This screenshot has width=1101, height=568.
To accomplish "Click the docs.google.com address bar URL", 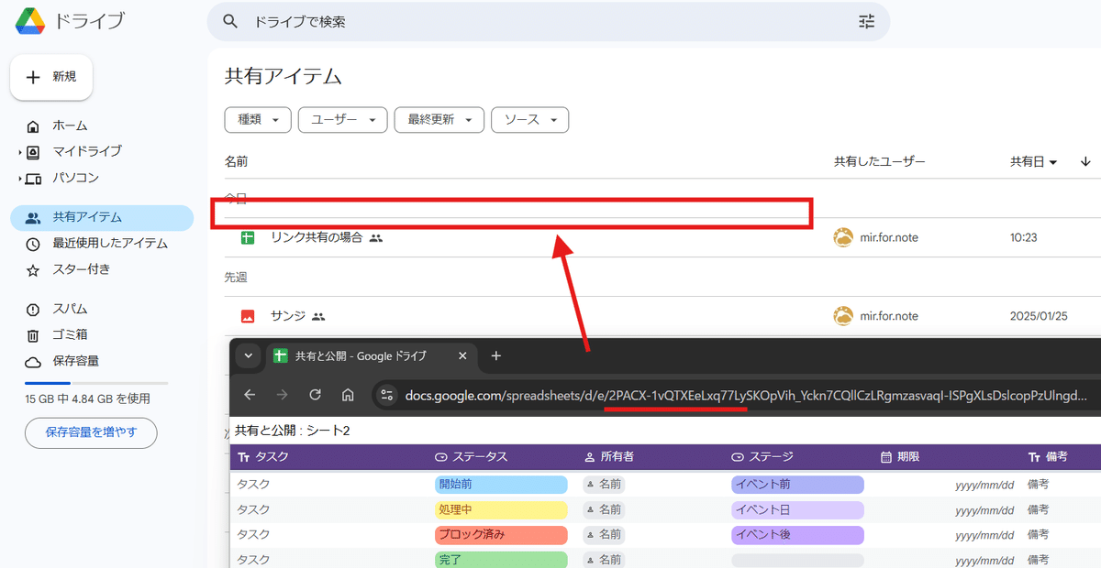I will tap(746, 396).
